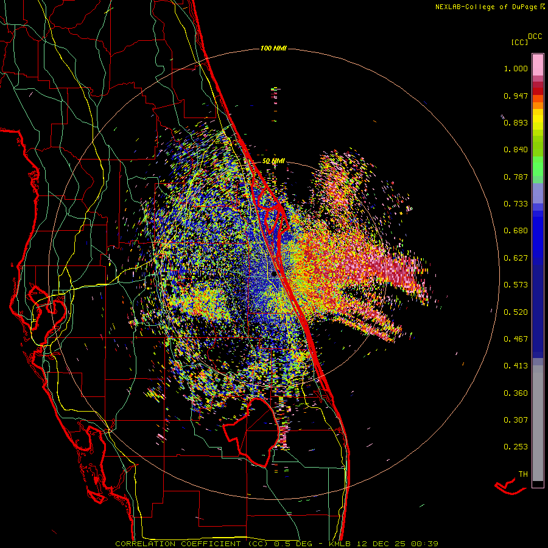Click the 0.627 value on the color scale
The height and width of the screenshot is (548, 548).
point(516,258)
